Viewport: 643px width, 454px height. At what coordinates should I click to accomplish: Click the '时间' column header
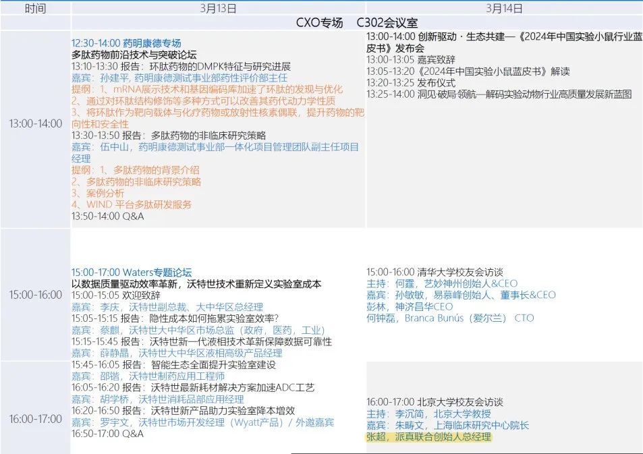tap(35, 8)
